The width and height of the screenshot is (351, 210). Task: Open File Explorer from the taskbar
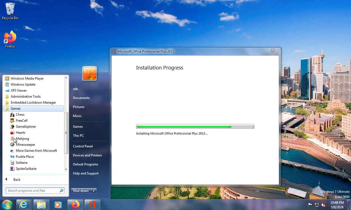[41, 205]
